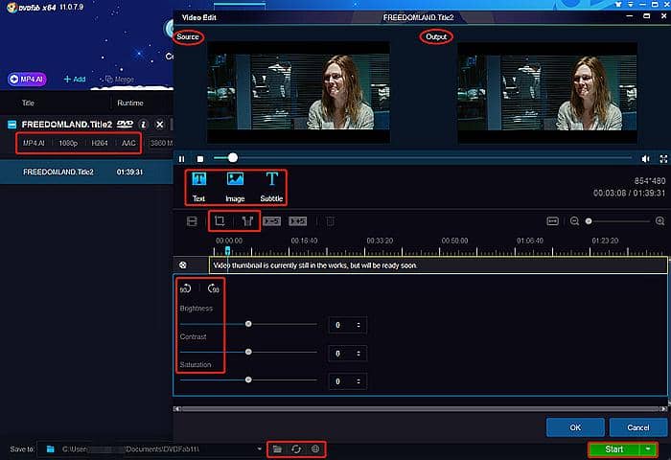Click the Save to path field
The image size is (671, 460).
[x=150, y=449]
